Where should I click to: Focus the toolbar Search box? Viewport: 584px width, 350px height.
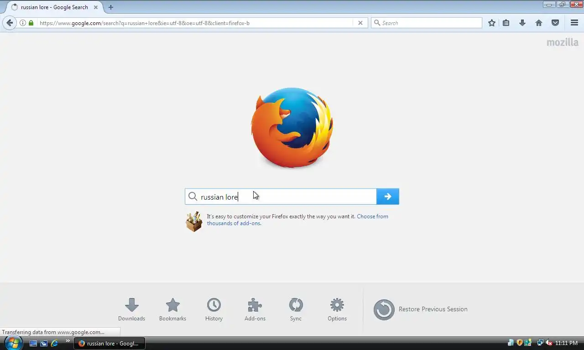click(427, 23)
